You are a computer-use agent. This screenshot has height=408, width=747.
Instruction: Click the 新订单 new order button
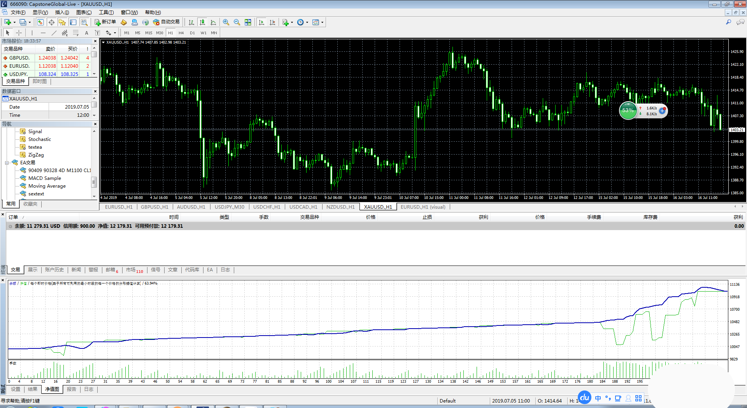pyautogui.click(x=105, y=22)
